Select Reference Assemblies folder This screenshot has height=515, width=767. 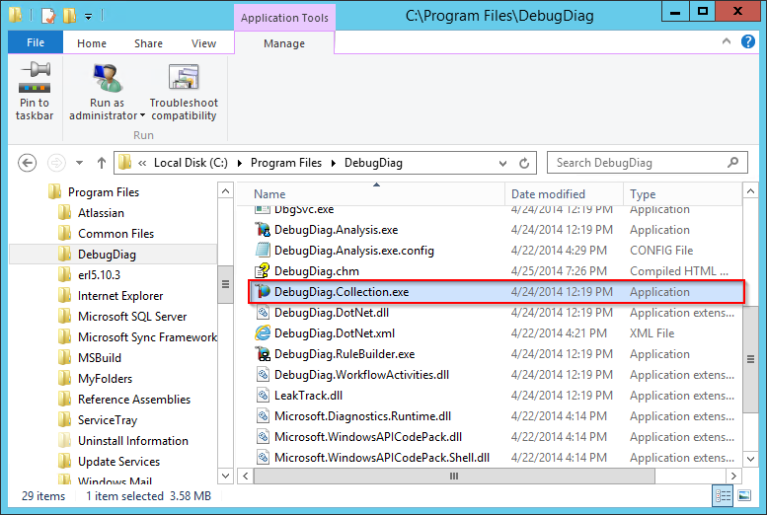[134, 400]
